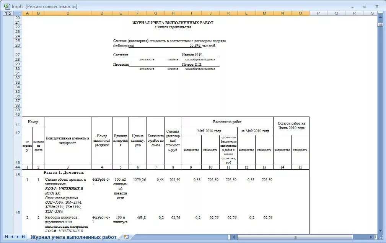Click the tab bar split handle left of the horizontal scrollbar

click(229, 237)
